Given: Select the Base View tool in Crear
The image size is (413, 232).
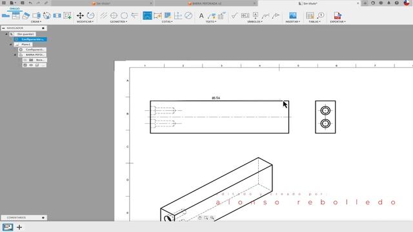Looking at the screenshot, I should 6,15.
